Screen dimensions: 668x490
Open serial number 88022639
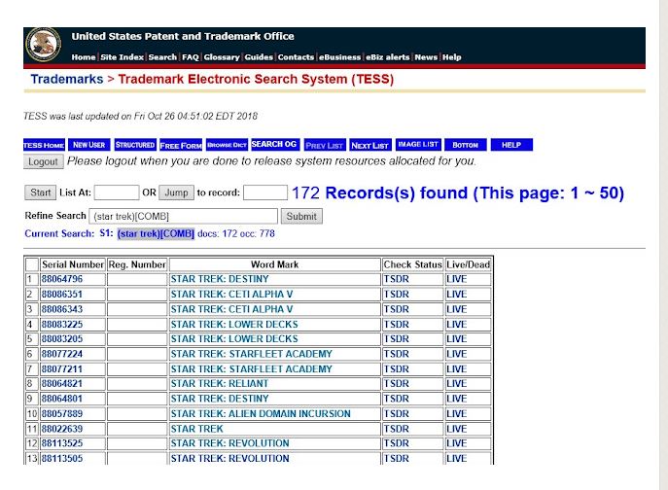click(62, 429)
